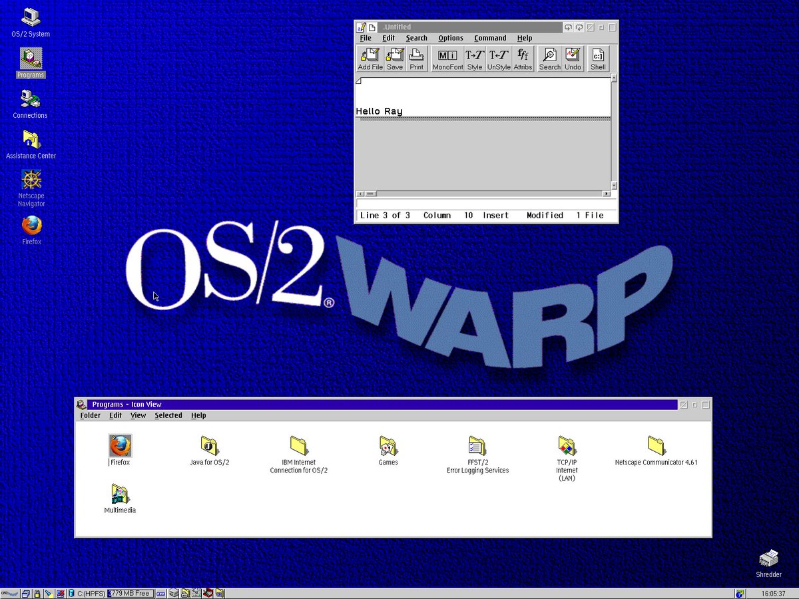Open Help menu in Programs window

198,415
